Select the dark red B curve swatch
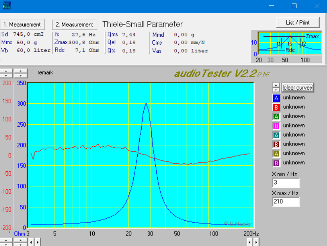Viewport: 327px width, 246px height. point(276,144)
